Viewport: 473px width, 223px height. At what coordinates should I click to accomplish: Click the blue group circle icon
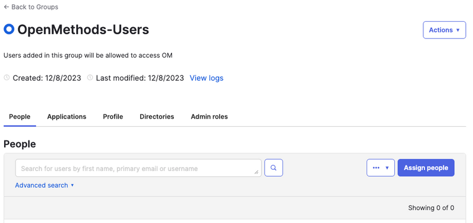9,29
